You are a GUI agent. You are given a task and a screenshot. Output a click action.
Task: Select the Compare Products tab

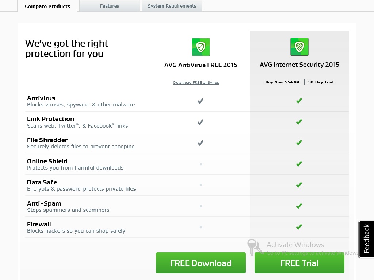point(47,6)
